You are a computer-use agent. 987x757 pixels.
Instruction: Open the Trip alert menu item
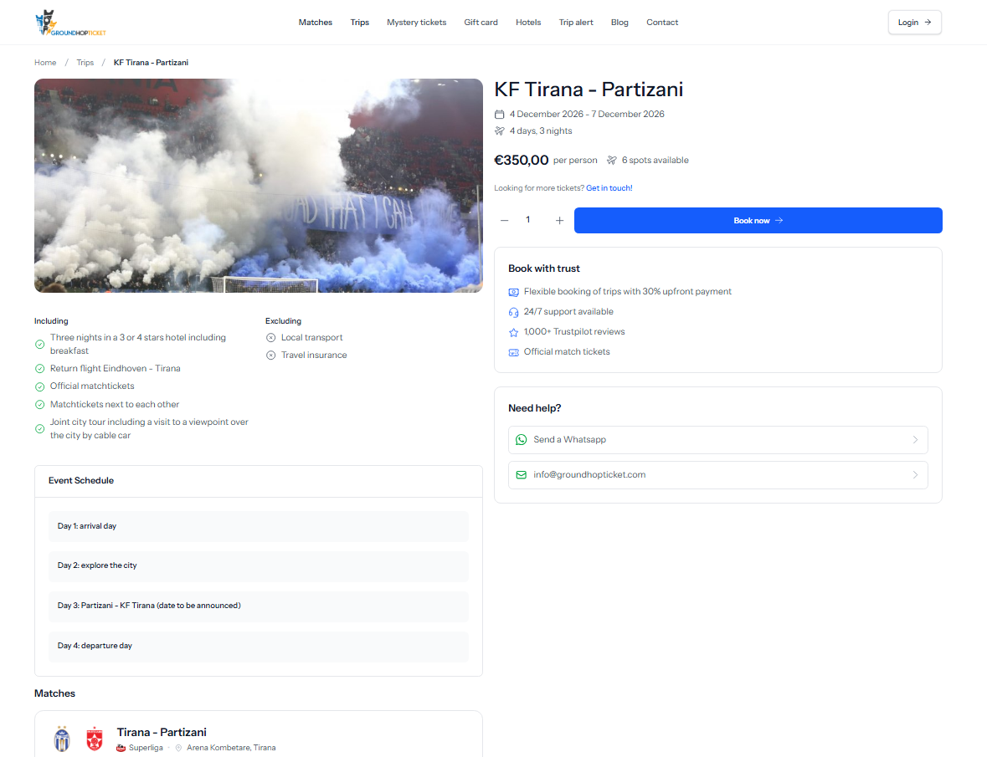(576, 23)
